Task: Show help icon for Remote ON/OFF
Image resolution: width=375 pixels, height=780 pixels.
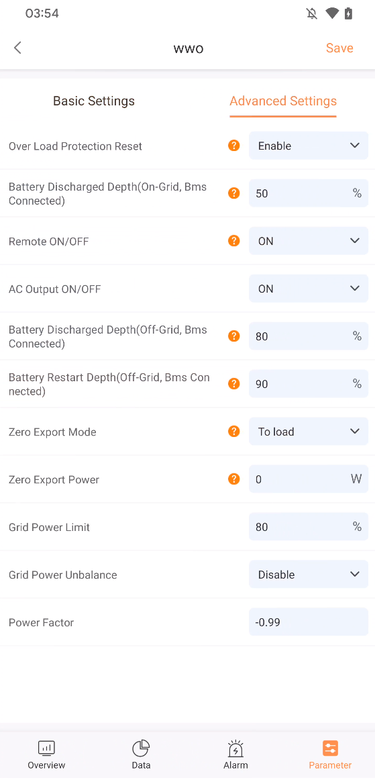Action: coord(233,241)
